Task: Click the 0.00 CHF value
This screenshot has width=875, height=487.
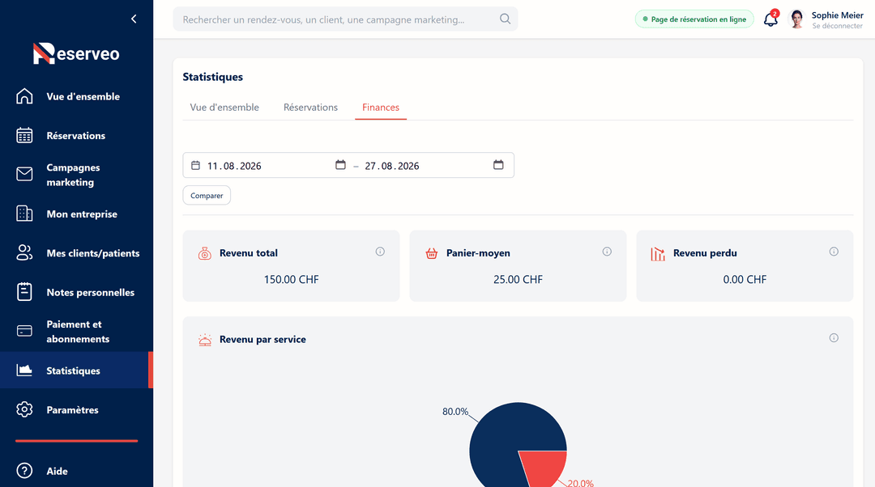Action: (x=745, y=279)
